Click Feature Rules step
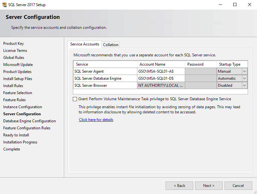This screenshot has height=194, width=257. coord(14,100)
